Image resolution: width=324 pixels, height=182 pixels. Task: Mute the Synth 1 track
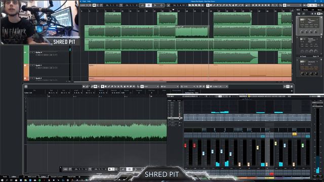pos(31,65)
